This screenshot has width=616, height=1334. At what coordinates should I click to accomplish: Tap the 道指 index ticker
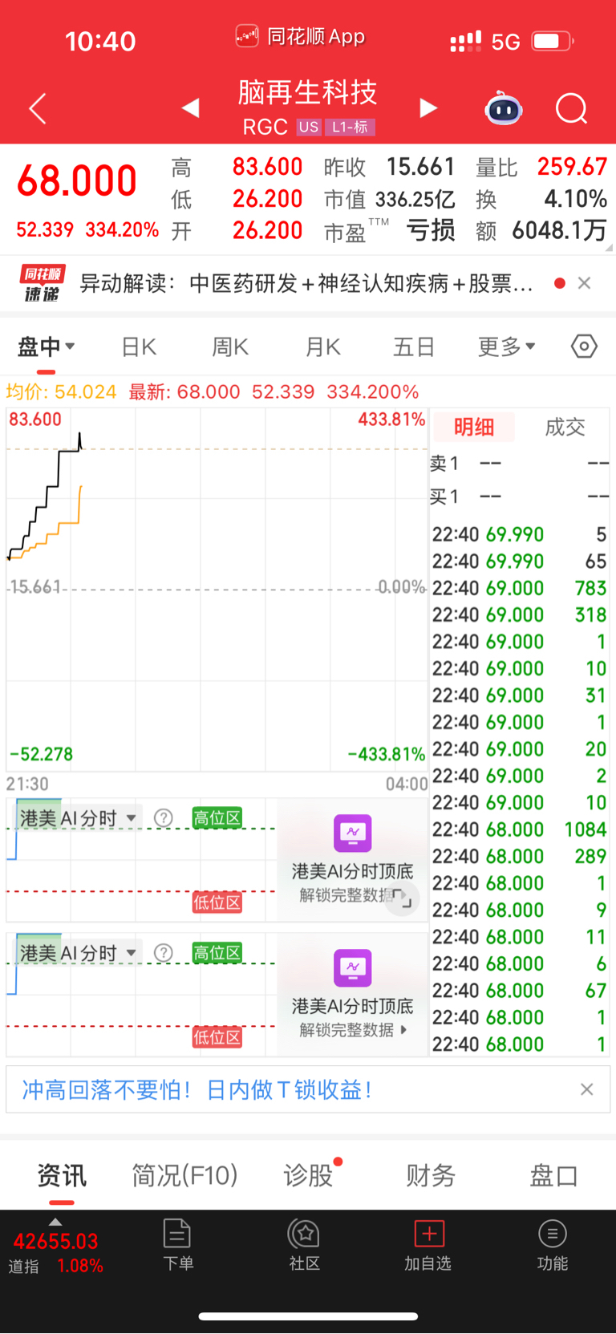click(55, 1247)
